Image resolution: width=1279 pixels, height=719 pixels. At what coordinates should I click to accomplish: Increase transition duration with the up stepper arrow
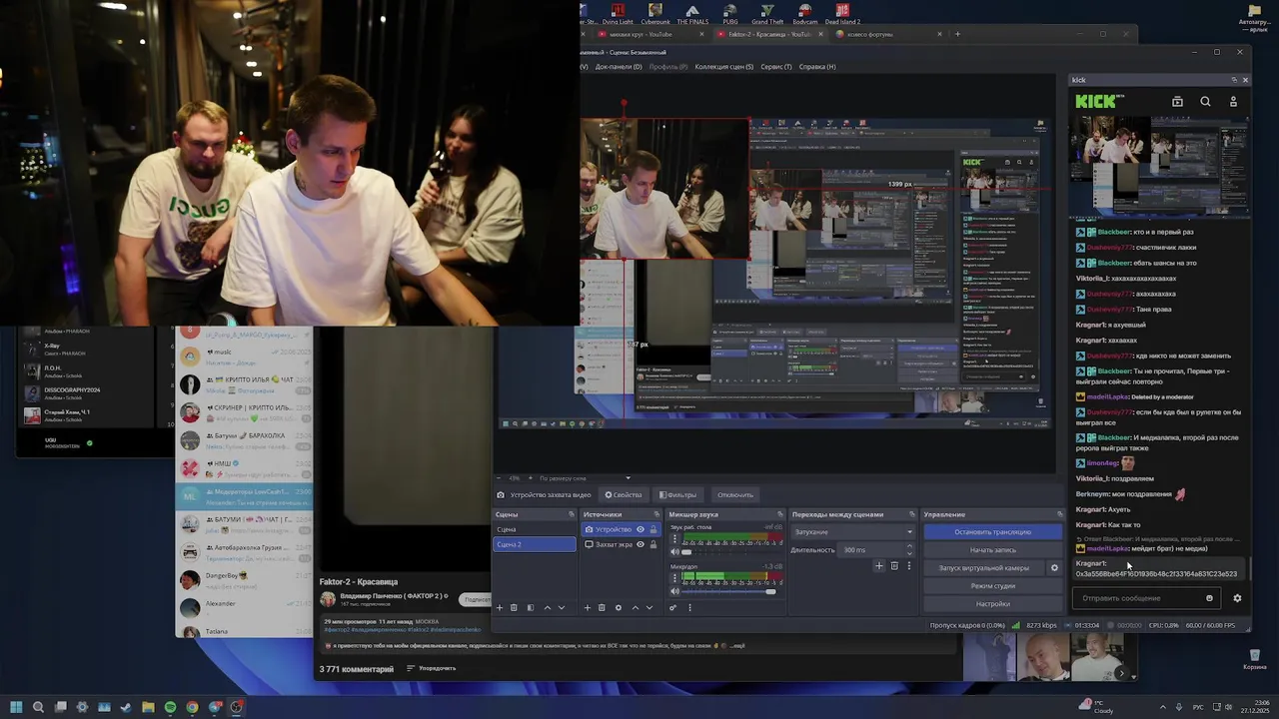(909, 546)
